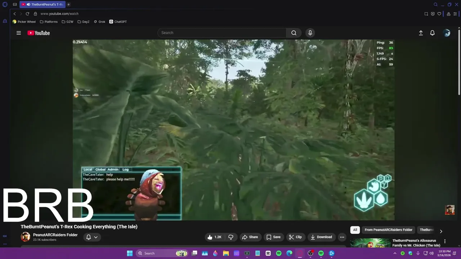Select the TheBurnt… filter chip

click(x=426, y=230)
